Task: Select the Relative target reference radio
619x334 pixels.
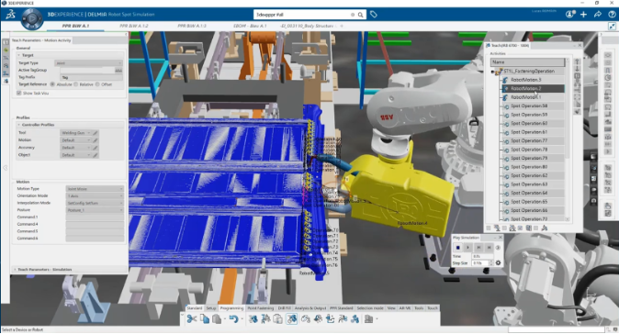Action: tap(76, 84)
